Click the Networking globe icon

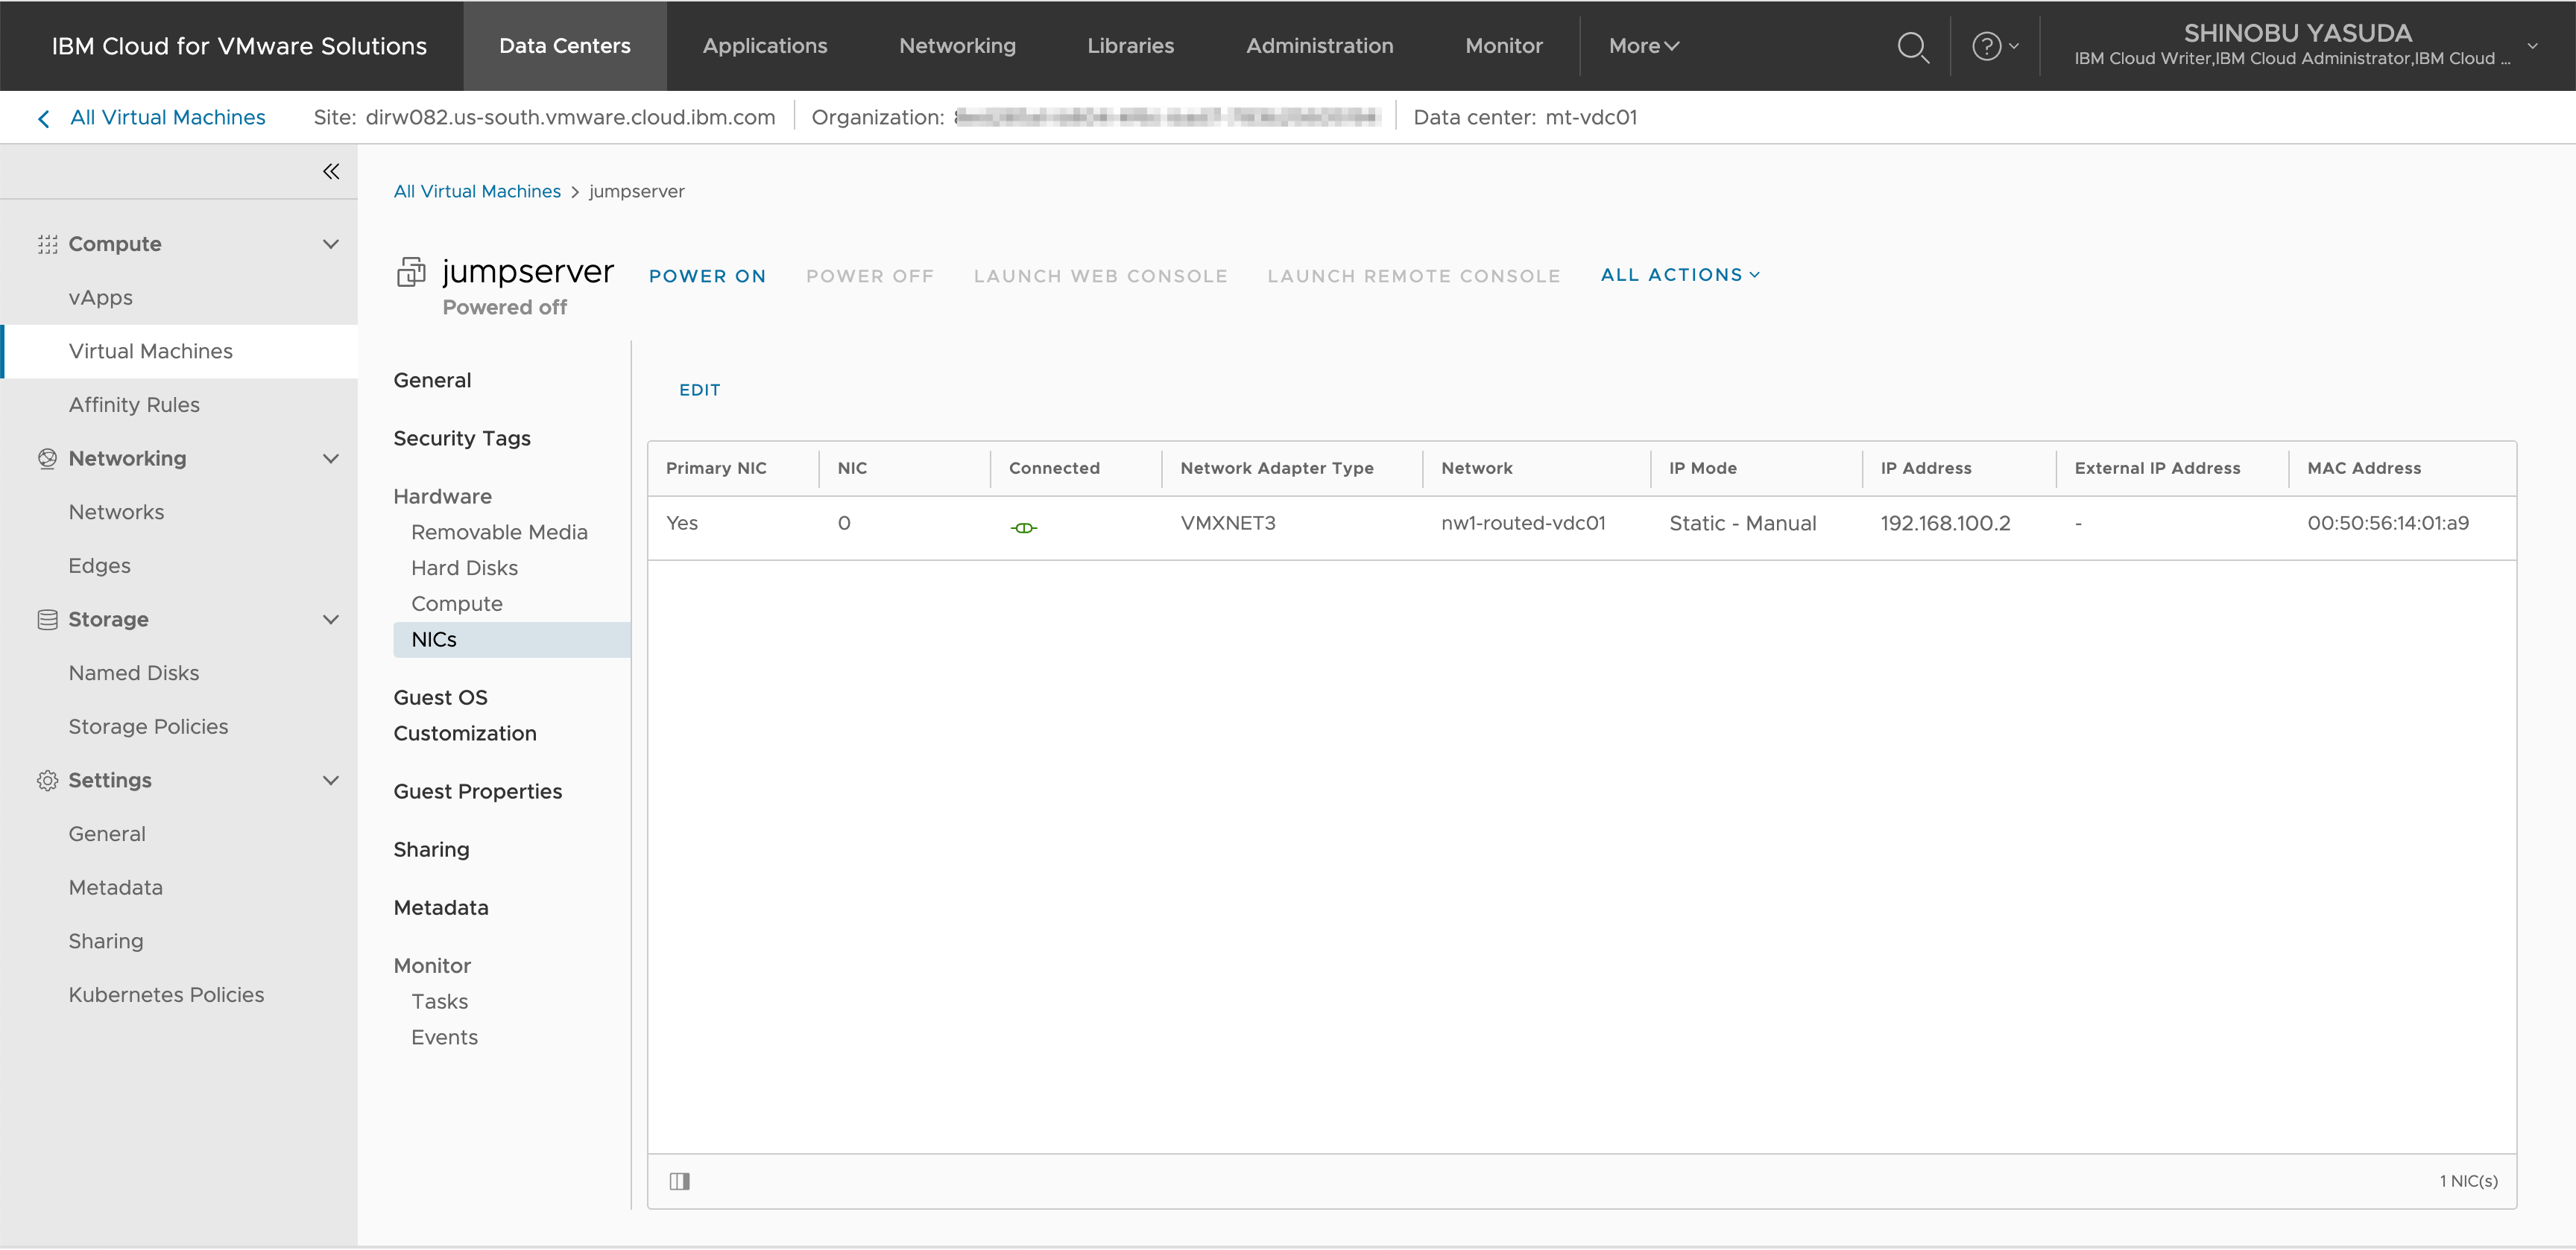tap(47, 459)
